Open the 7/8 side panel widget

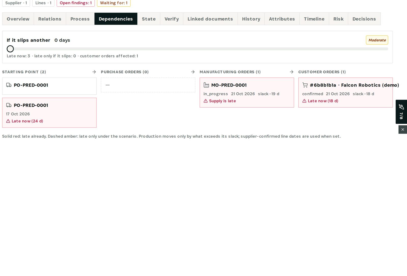(x=401, y=112)
